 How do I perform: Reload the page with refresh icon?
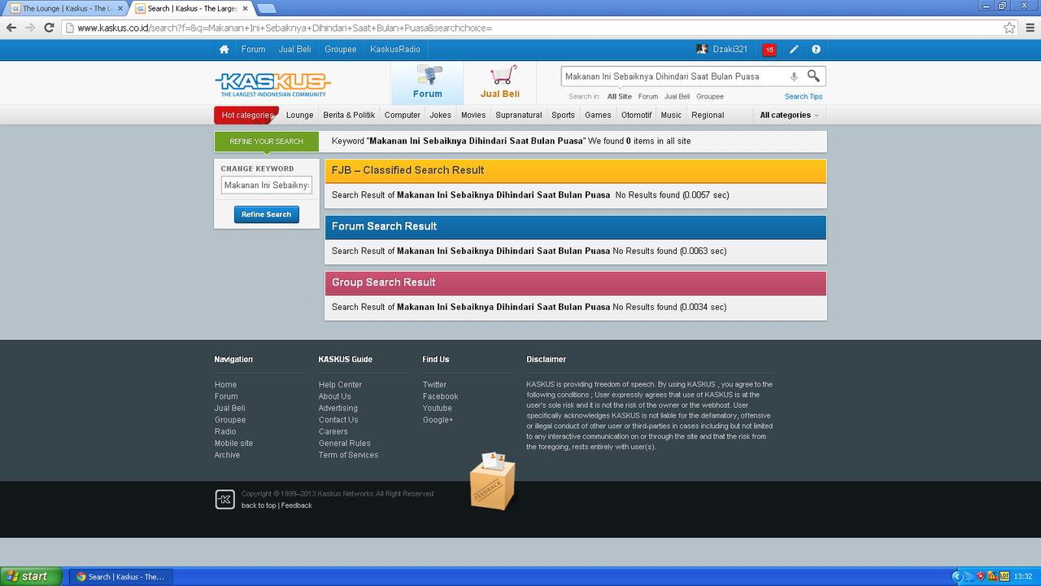pyautogui.click(x=49, y=28)
